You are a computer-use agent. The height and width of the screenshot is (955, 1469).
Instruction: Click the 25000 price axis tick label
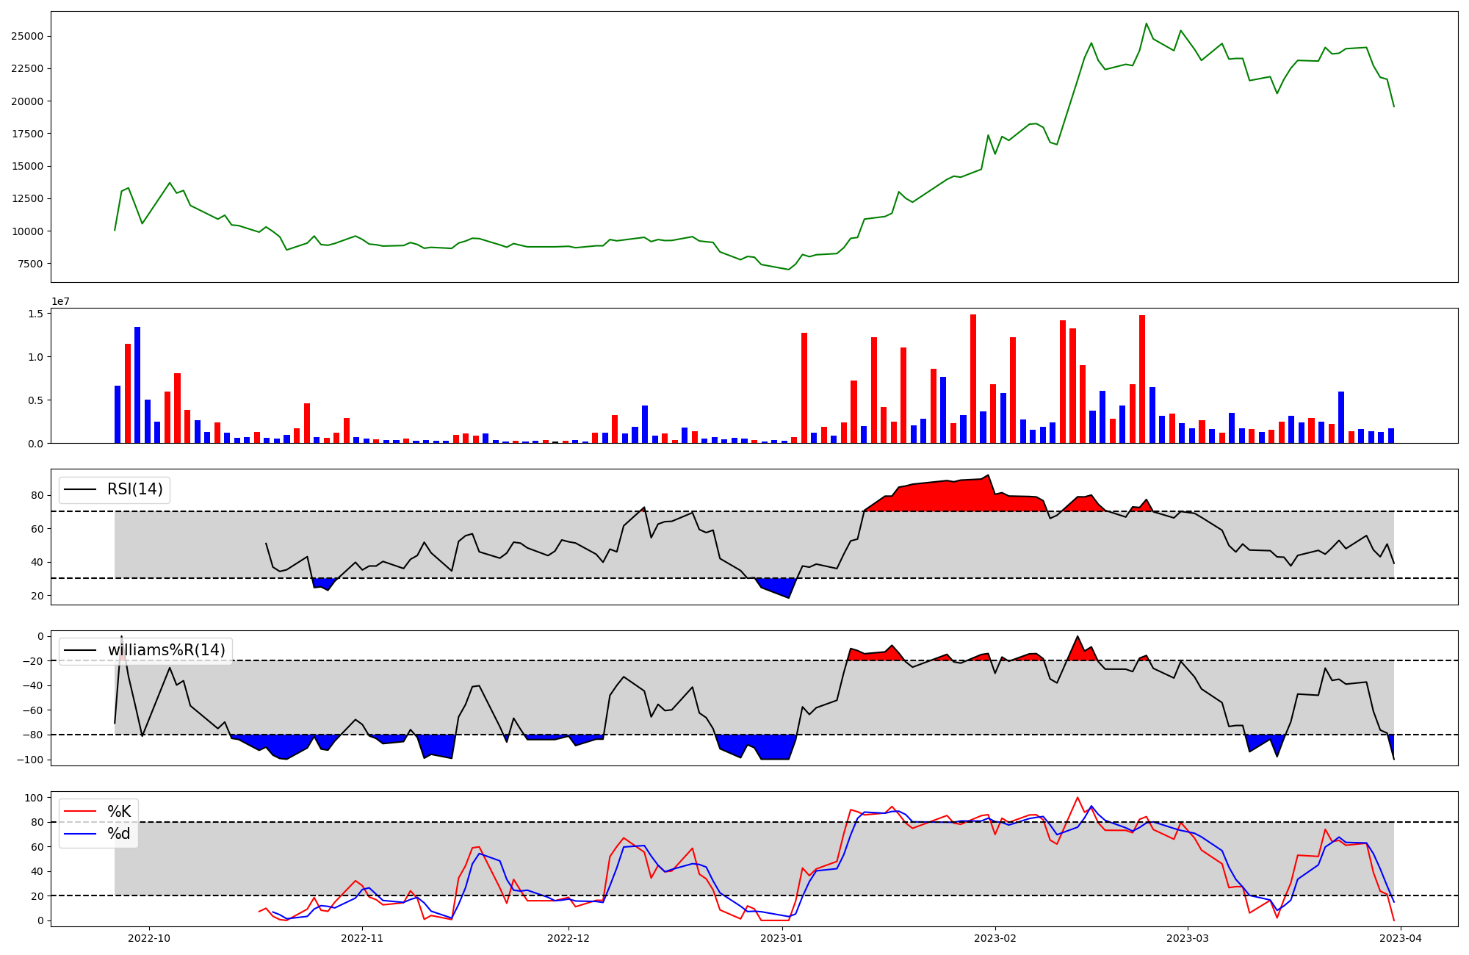[x=27, y=37]
